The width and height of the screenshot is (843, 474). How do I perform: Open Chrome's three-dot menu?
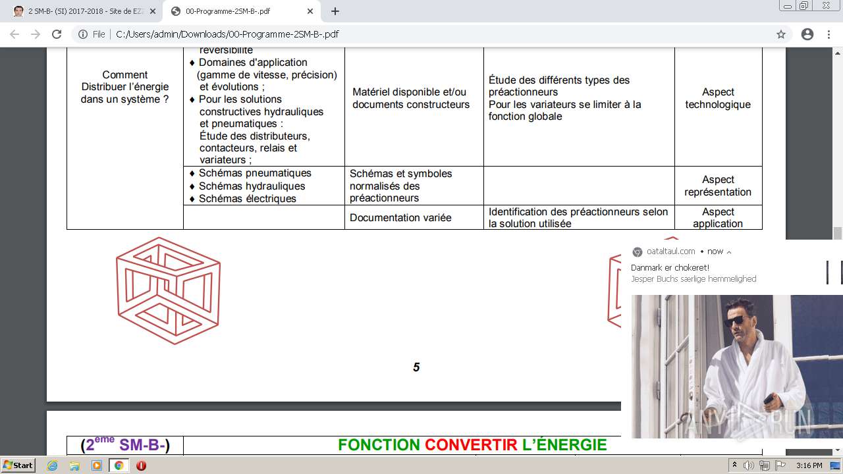pyautogui.click(x=830, y=34)
